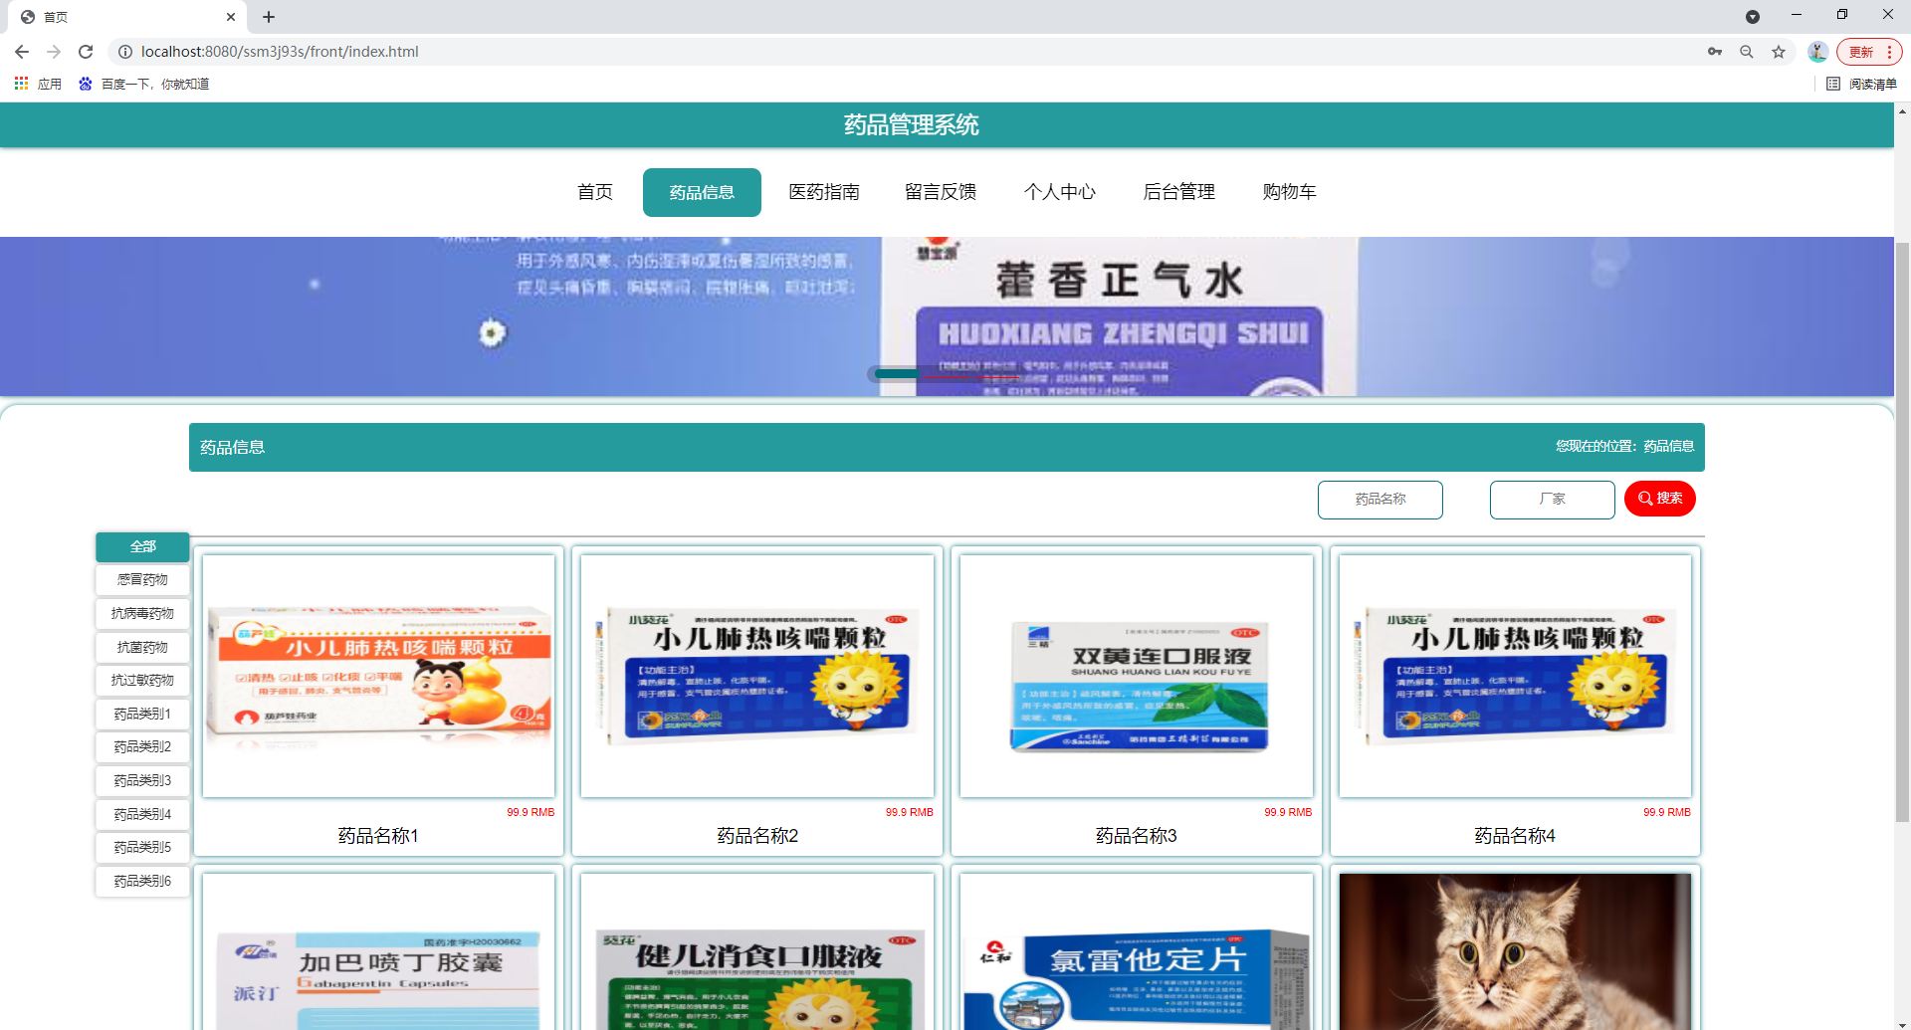Filter by 抗病毒药物 category
Image resolution: width=1911 pixels, height=1030 pixels.
[142, 613]
